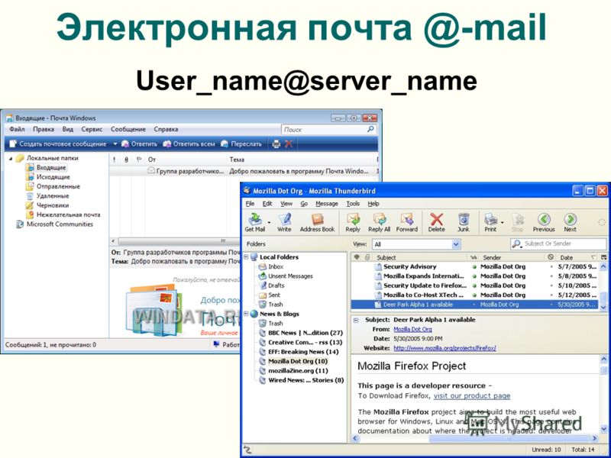Image resolution: width=611 pixels, height=458 pixels.
Task: Open File menu in Thunderbird
Action: click(x=250, y=204)
